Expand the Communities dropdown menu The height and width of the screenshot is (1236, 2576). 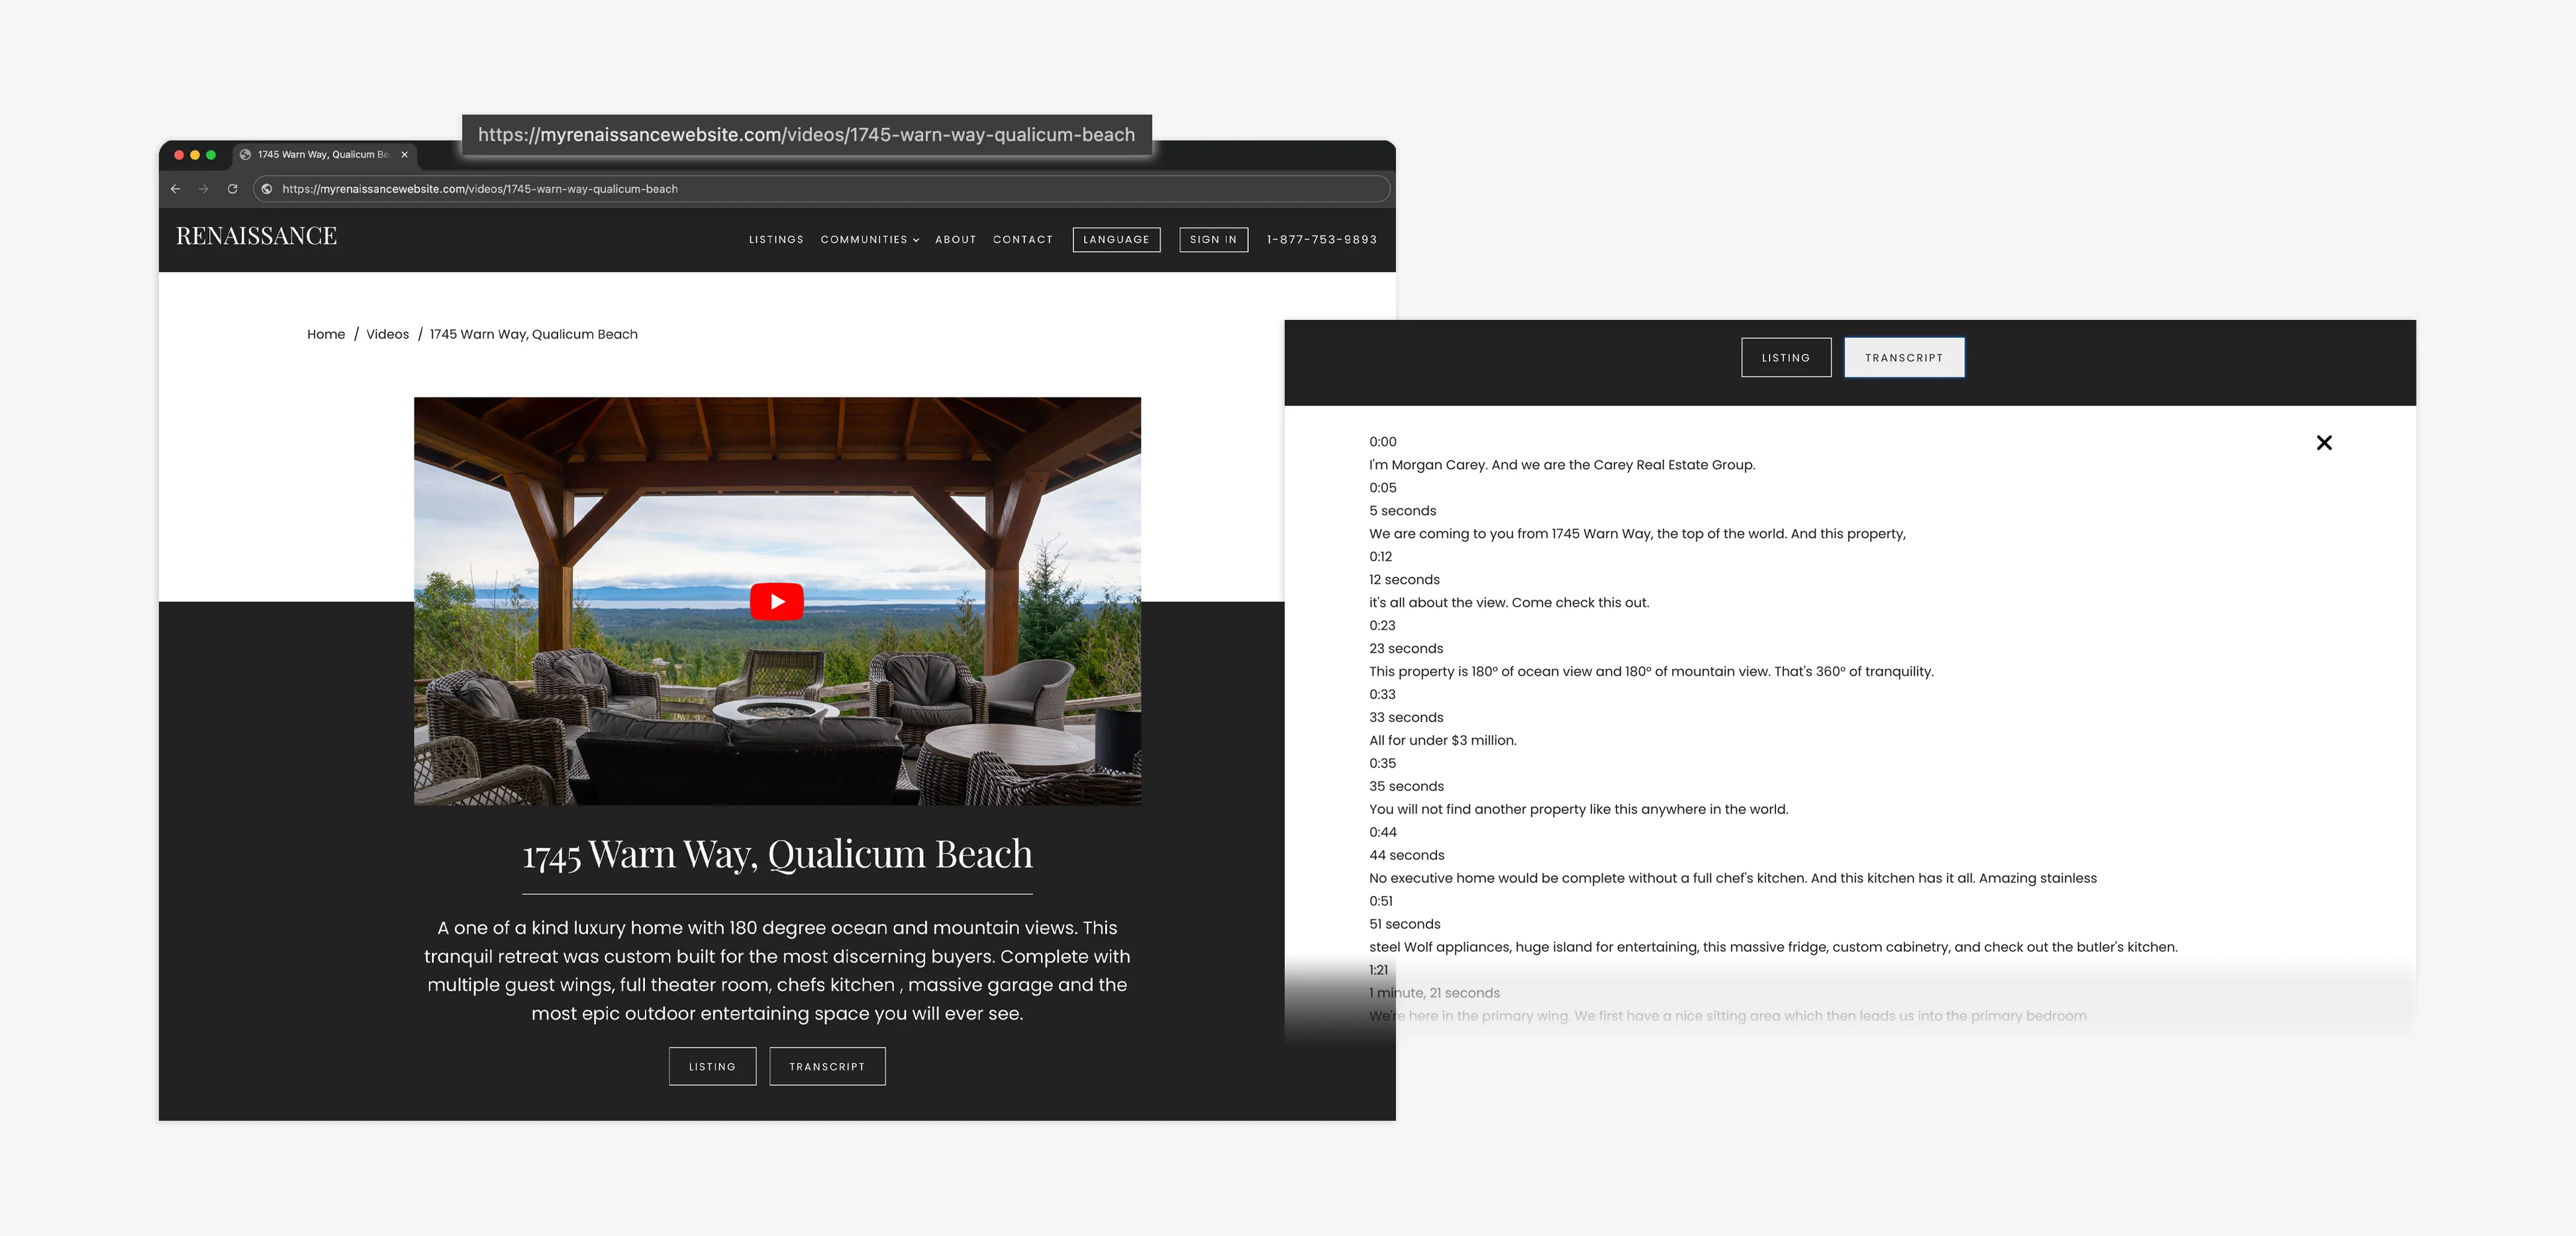click(870, 240)
